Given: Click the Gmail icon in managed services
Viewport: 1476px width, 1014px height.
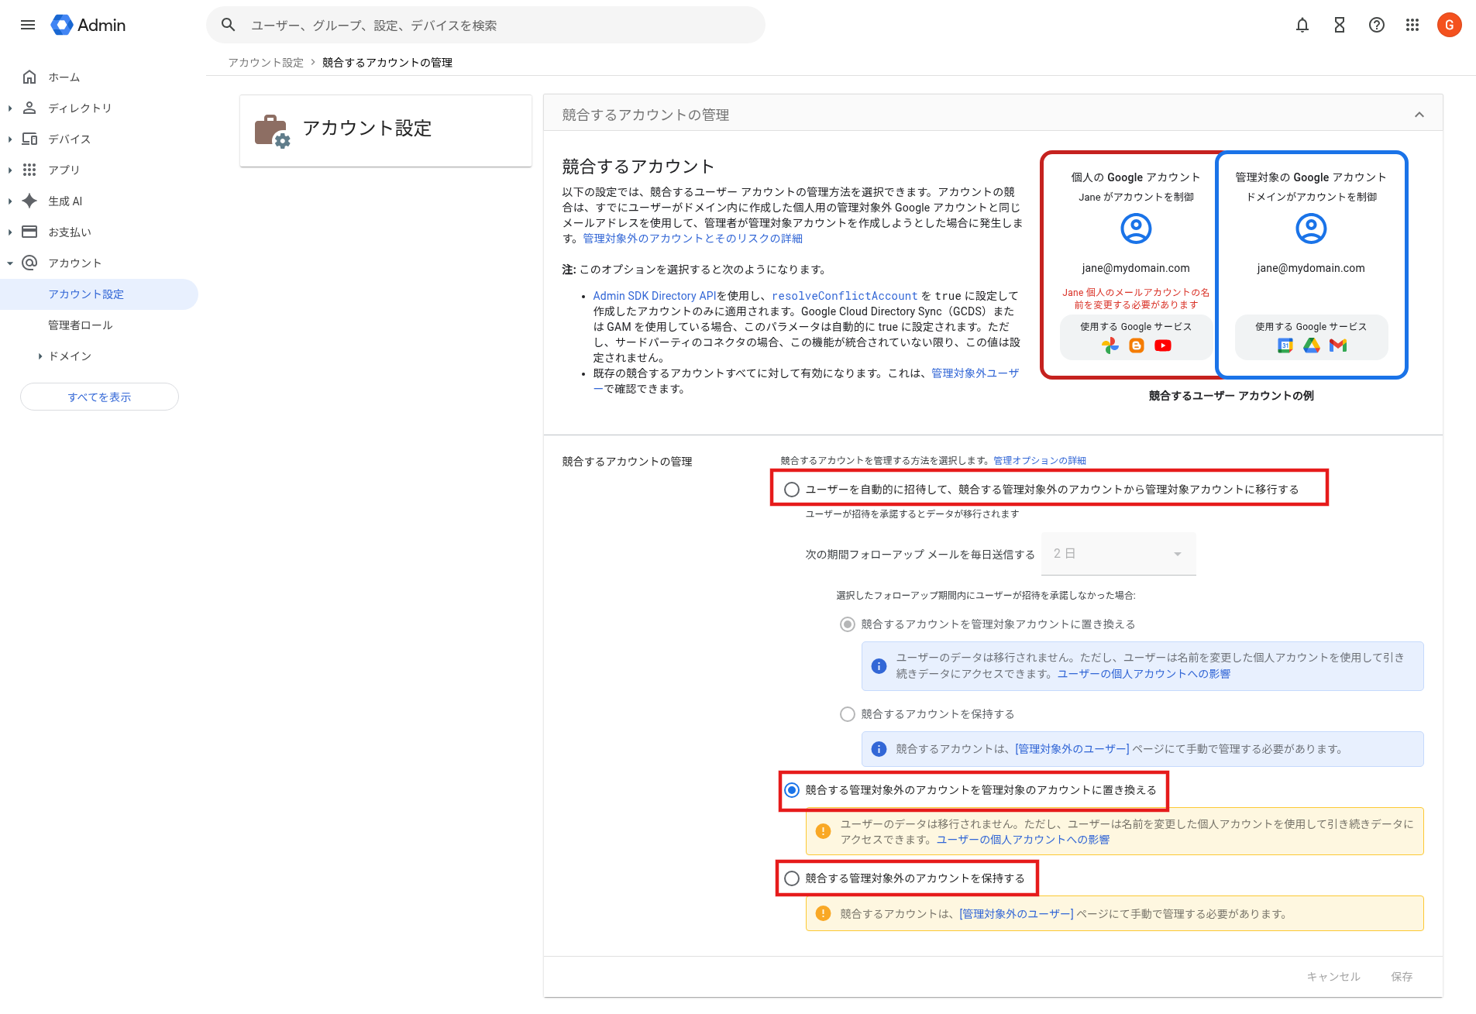Looking at the screenshot, I should pos(1338,346).
